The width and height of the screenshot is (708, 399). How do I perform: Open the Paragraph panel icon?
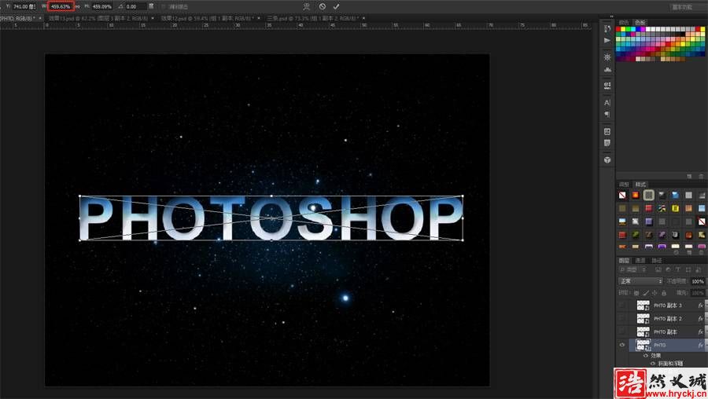pos(607,114)
